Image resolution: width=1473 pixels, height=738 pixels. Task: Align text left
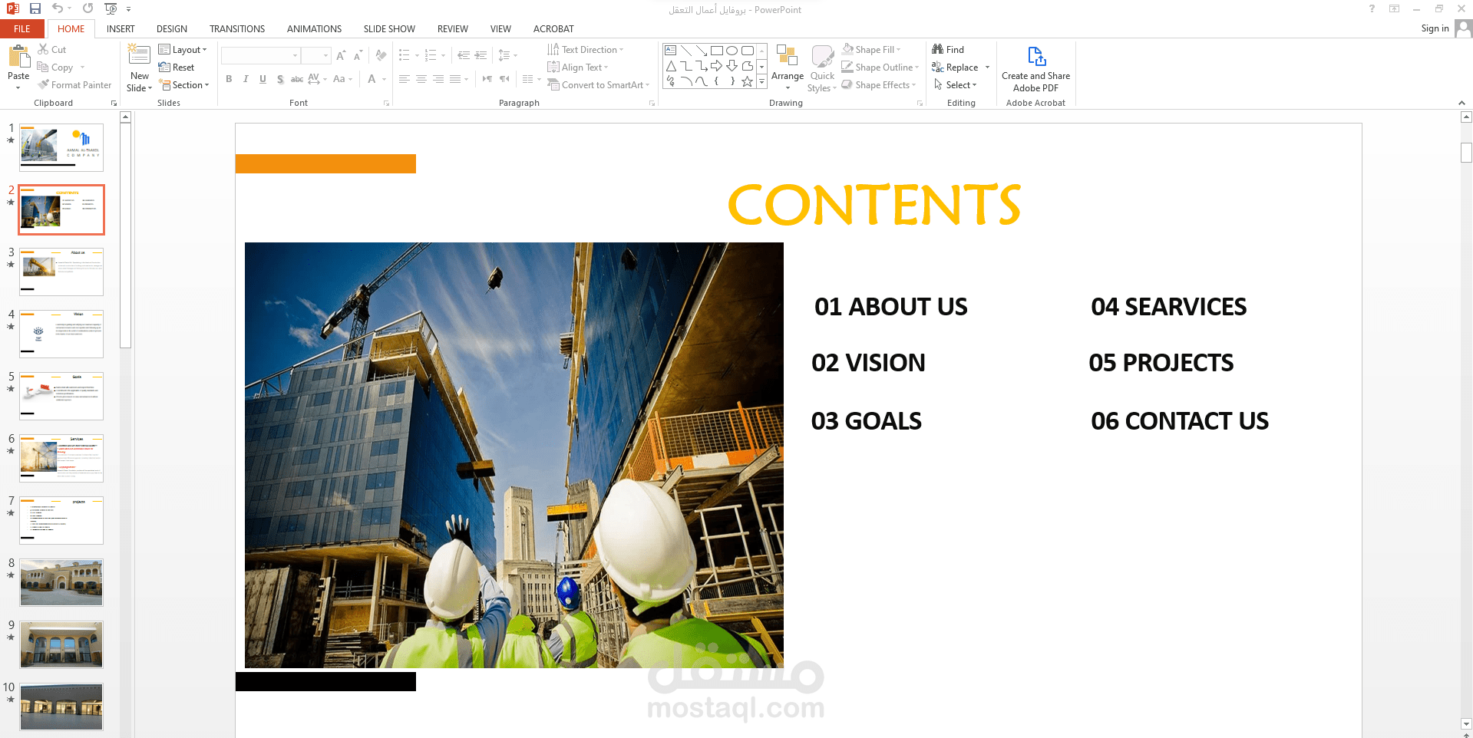(405, 79)
